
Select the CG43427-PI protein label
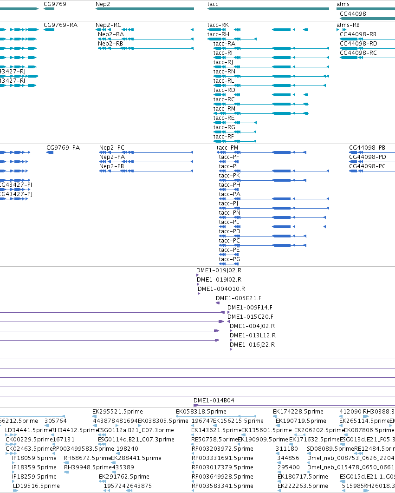(x=16, y=185)
